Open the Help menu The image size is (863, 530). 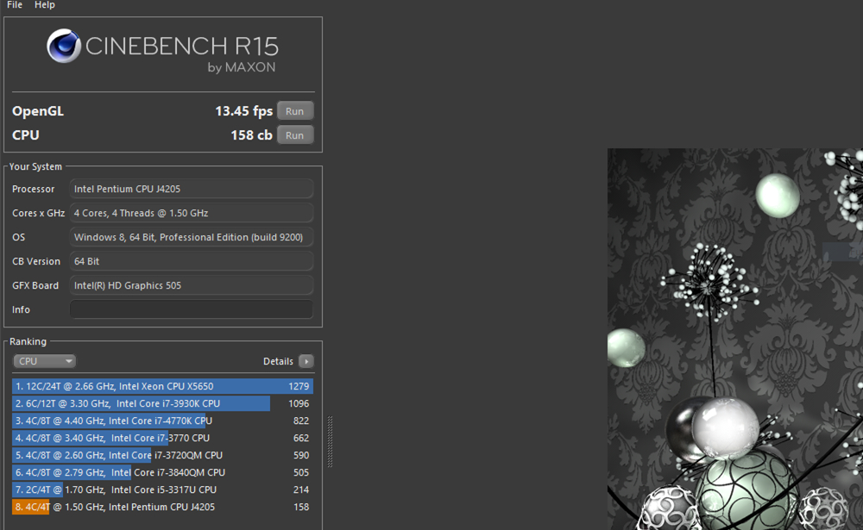45,5
